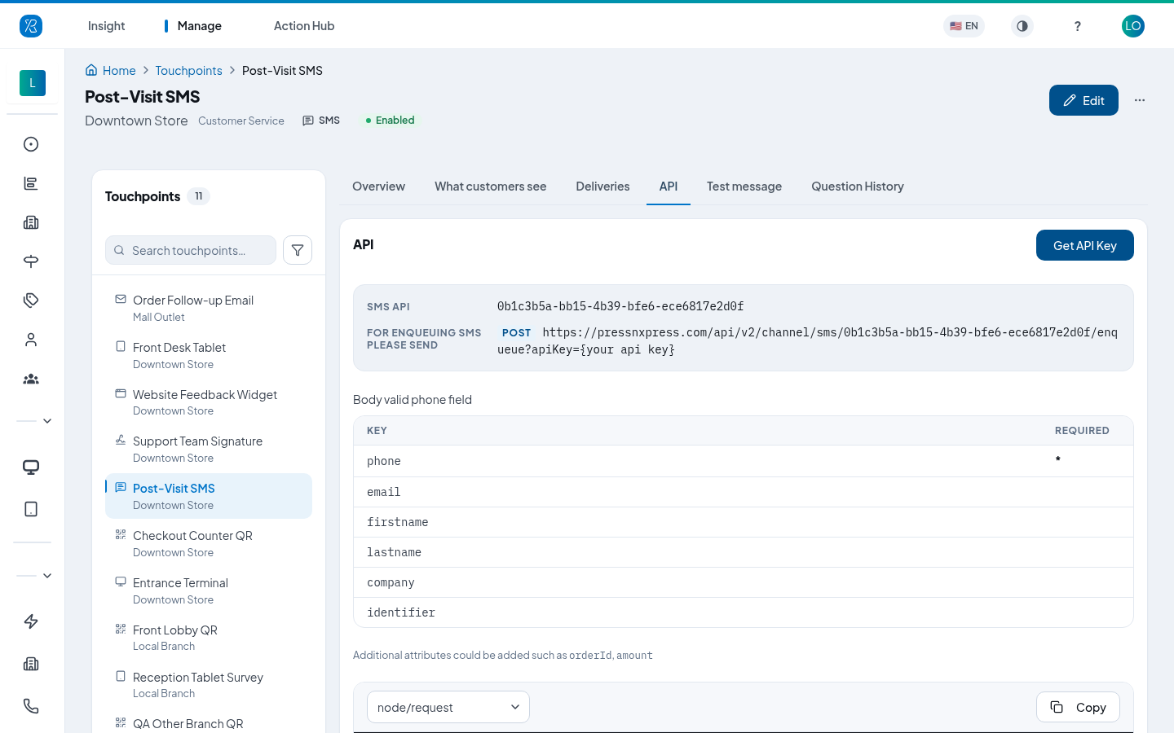Viewport: 1174px width, 733px height.
Task: Open the tags sidebar icon
Action: [31, 301]
